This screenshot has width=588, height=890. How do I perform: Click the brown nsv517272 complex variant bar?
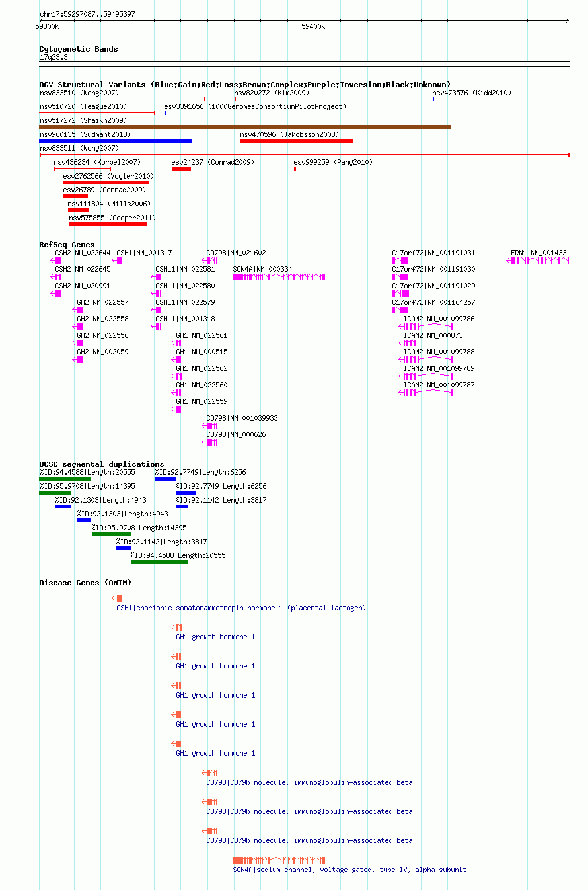coord(245,126)
